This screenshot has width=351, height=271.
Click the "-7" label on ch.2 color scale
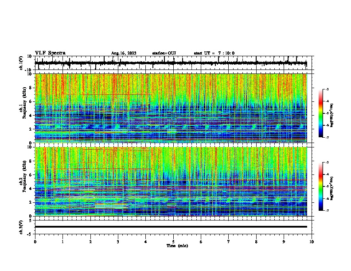327,211
